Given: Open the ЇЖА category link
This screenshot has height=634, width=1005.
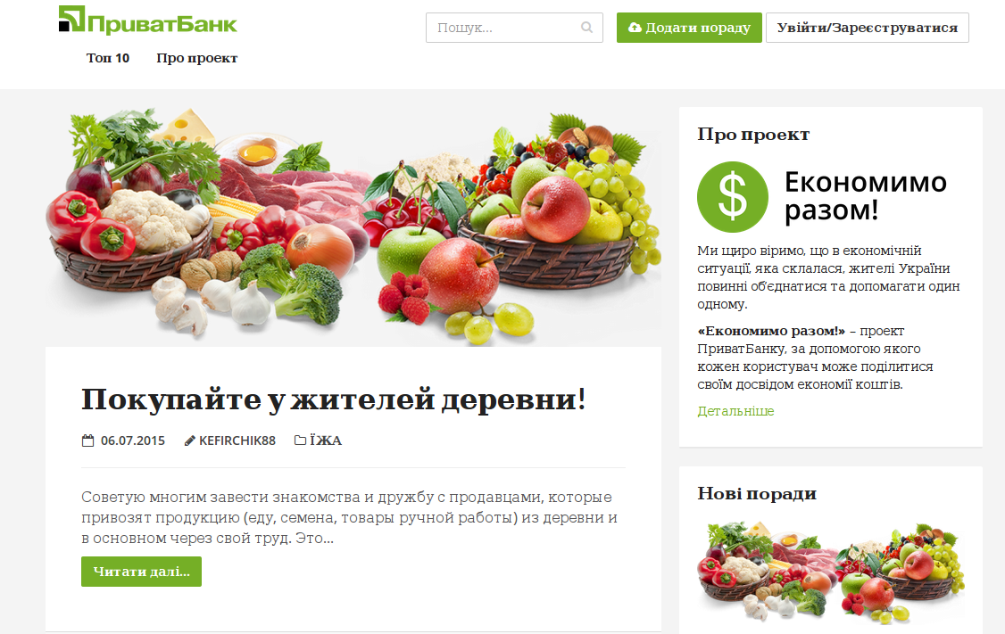Looking at the screenshot, I should click(x=326, y=441).
